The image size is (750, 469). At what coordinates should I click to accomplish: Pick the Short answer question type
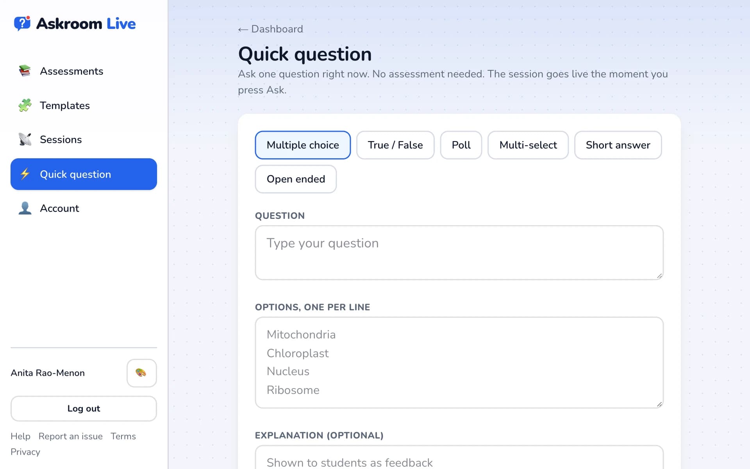point(618,145)
